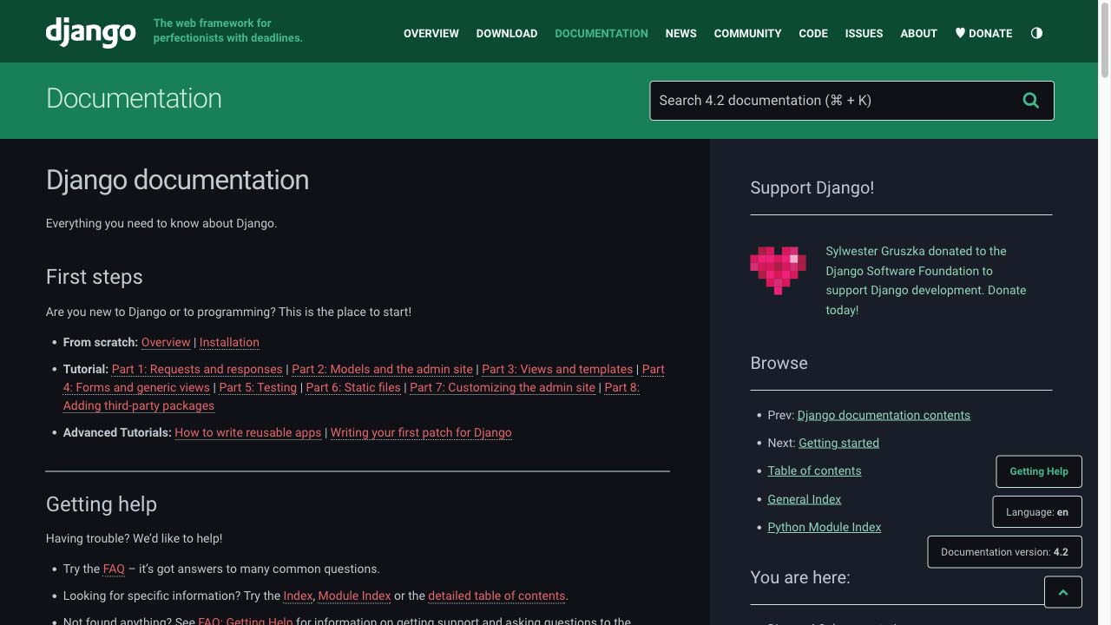Click the pixel heart donation image

coord(778,269)
